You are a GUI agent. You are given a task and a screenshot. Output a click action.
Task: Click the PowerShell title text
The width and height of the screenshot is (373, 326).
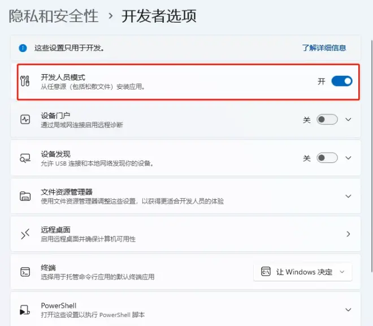(59, 306)
